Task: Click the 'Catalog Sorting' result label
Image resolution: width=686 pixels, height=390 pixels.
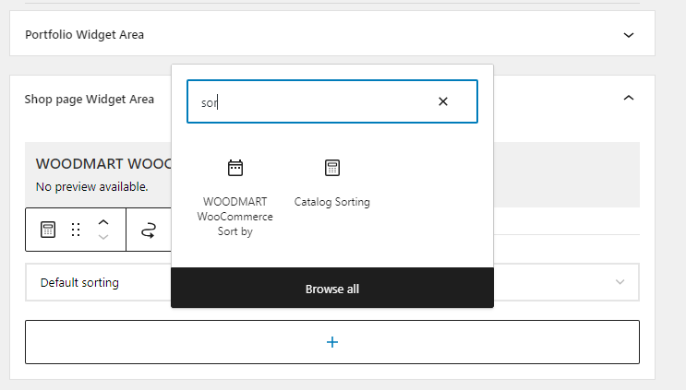Action: point(332,202)
